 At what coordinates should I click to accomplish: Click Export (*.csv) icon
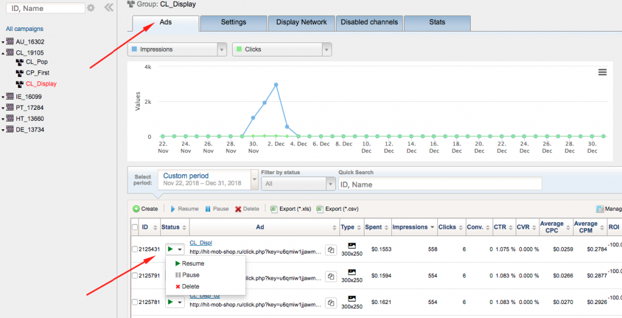pos(320,209)
